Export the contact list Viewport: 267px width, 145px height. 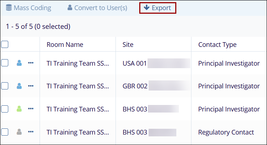click(x=157, y=8)
